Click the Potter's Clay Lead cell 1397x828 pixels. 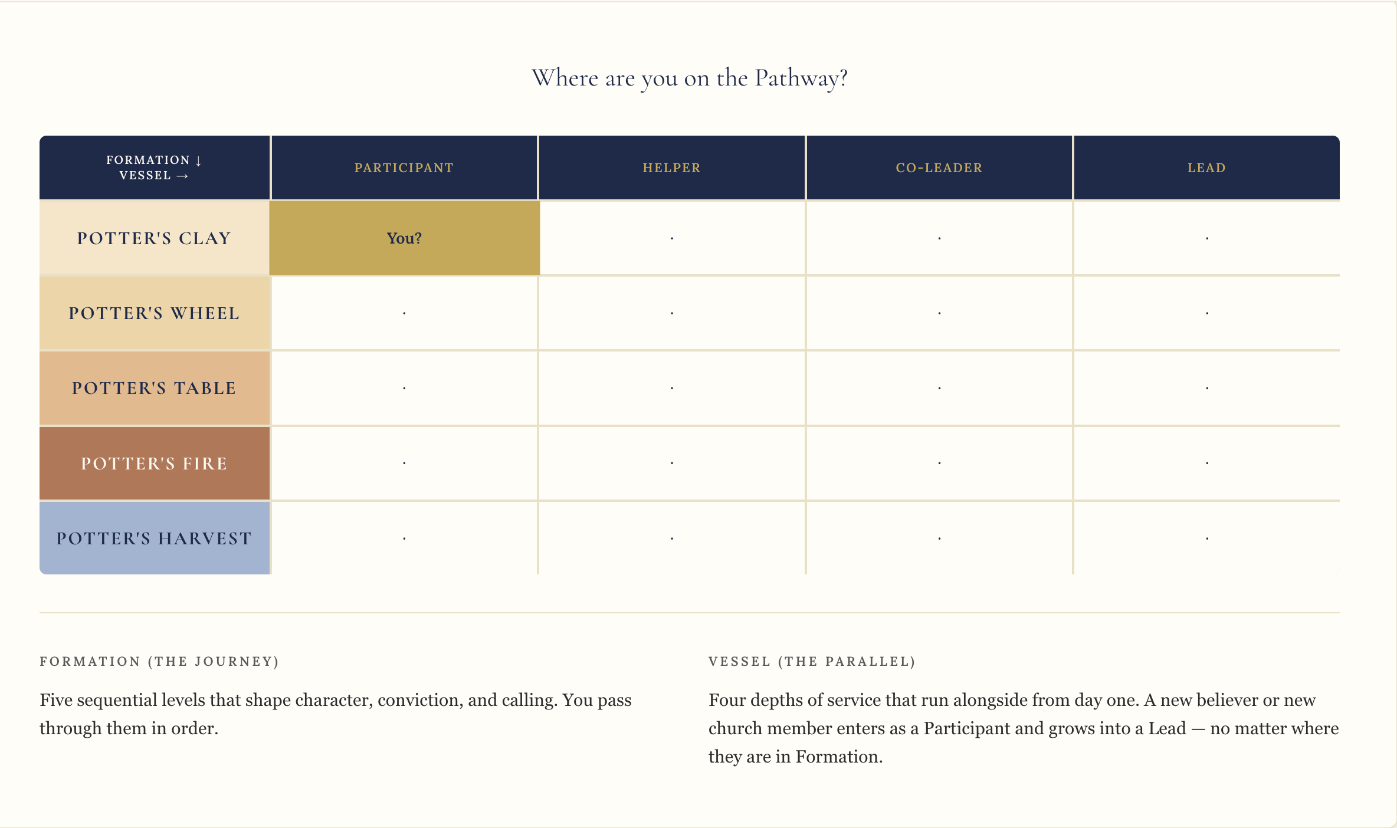coord(1207,238)
